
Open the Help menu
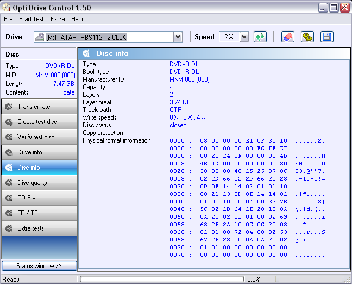(x=77, y=19)
